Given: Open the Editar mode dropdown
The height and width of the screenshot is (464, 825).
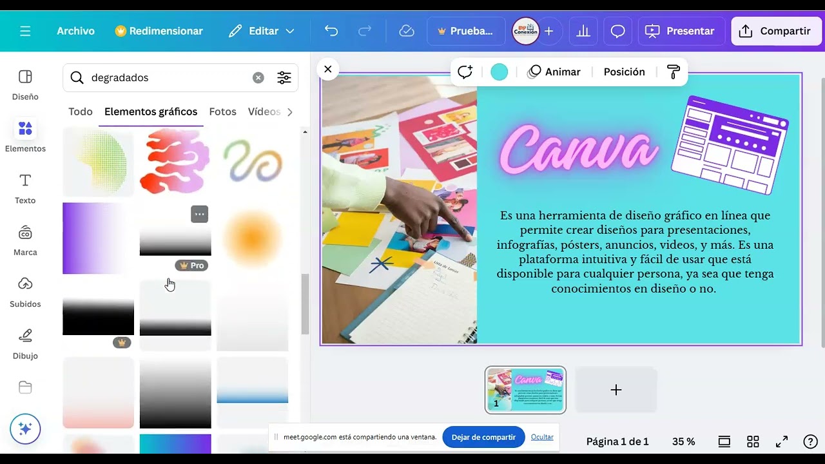Looking at the screenshot, I should coord(262,31).
